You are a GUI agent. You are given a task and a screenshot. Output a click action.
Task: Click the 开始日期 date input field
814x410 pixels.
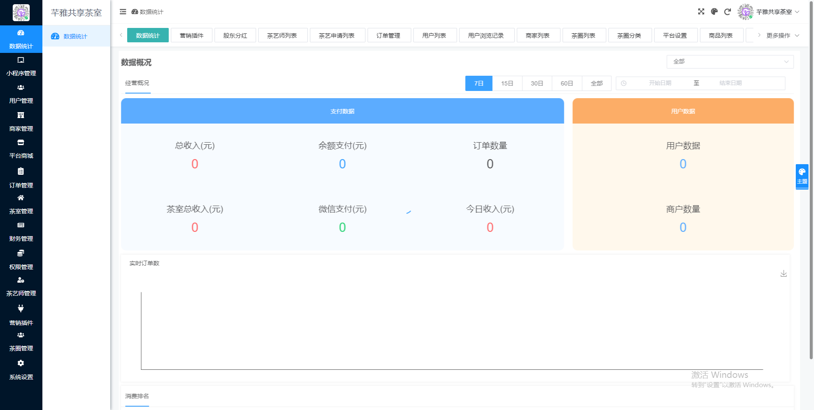[x=660, y=83]
